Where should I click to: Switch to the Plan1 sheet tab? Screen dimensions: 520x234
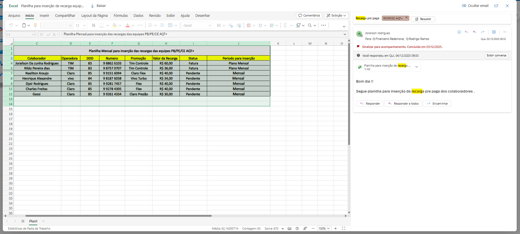(x=33, y=221)
